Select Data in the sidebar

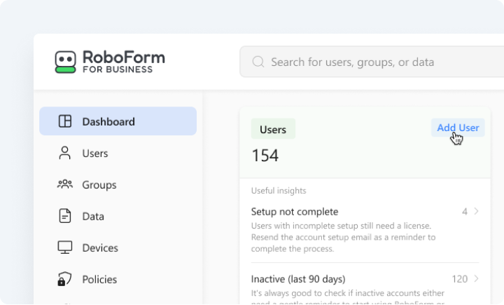(x=118, y=216)
